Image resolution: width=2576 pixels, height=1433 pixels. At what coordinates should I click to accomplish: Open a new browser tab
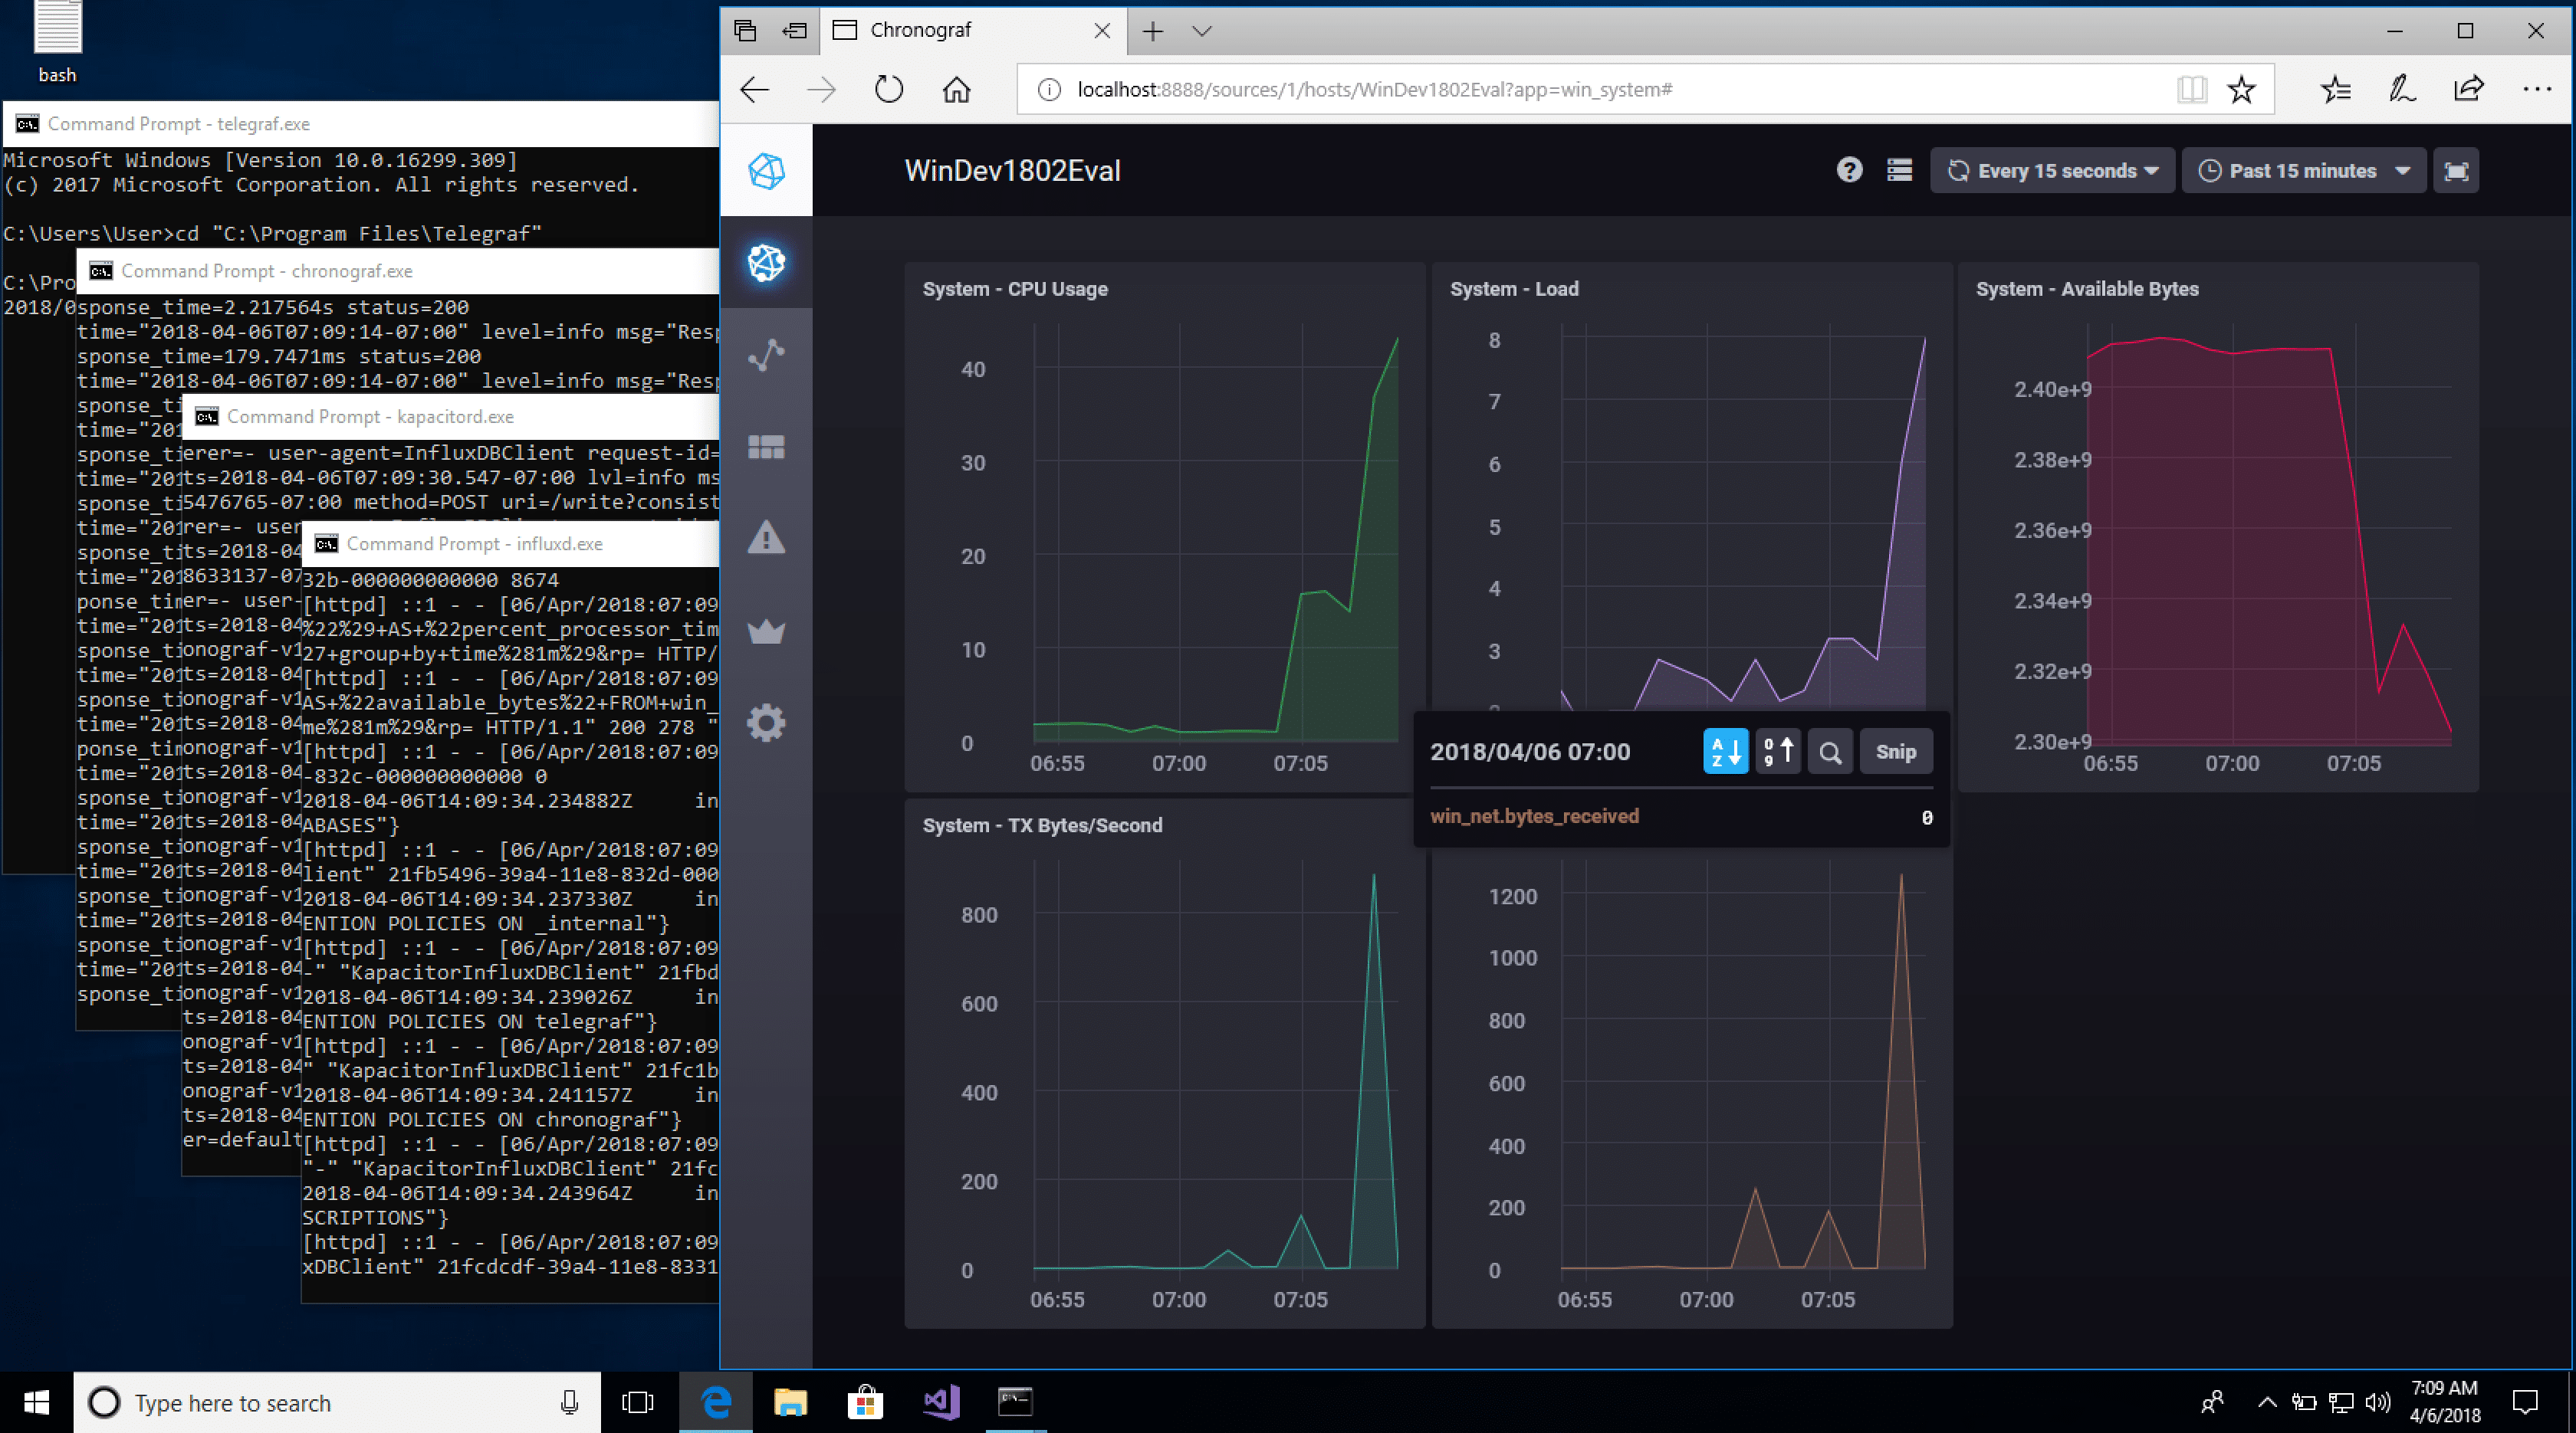pyautogui.click(x=1152, y=31)
